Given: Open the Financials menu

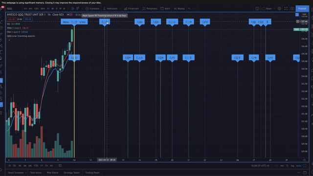Looking at the screenshot, I should point(132,9).
